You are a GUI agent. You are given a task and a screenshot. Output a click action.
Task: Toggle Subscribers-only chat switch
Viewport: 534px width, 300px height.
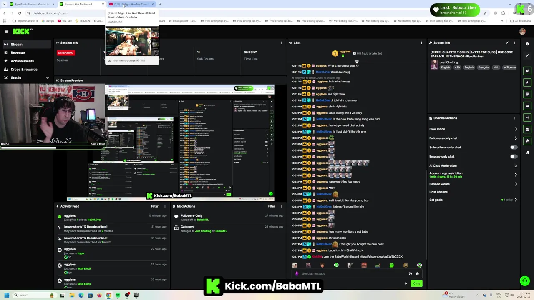(514, 147)
